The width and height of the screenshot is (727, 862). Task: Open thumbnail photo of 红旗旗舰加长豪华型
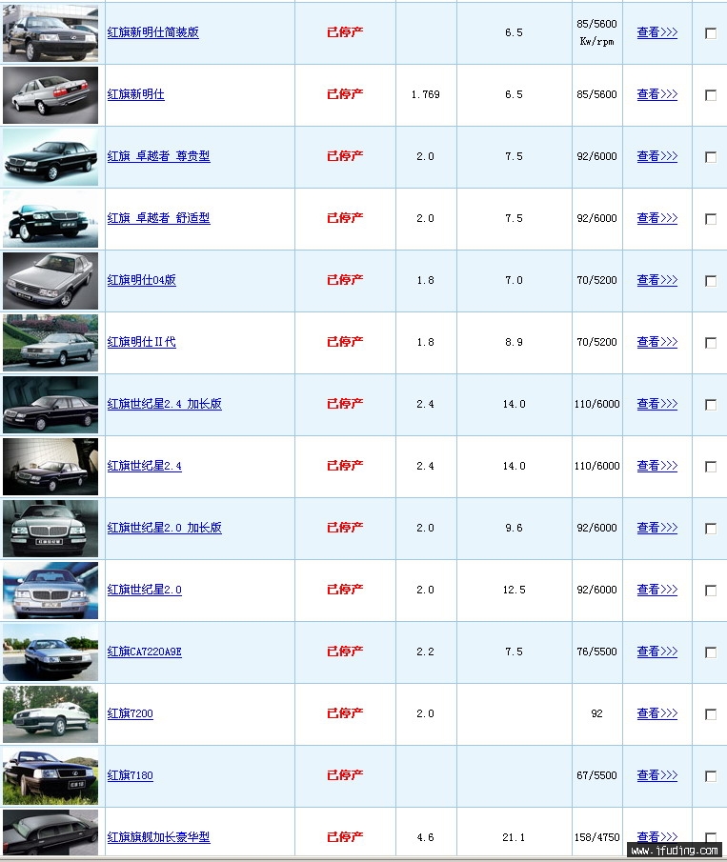(x=50, y=832)
